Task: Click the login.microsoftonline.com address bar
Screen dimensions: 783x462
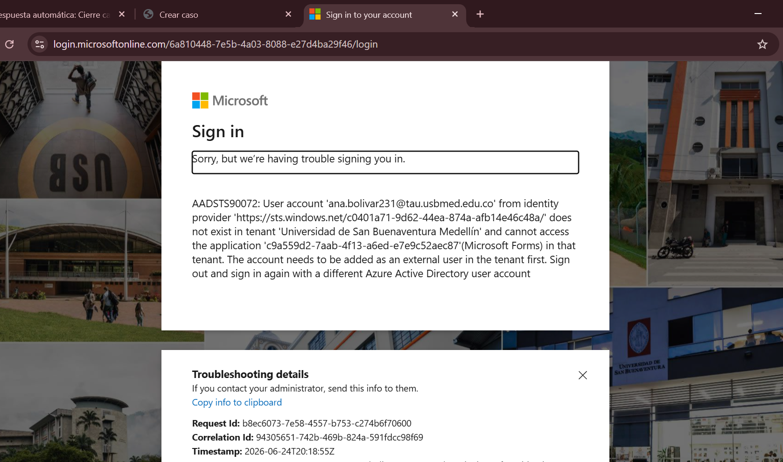Action: (216, 44)
